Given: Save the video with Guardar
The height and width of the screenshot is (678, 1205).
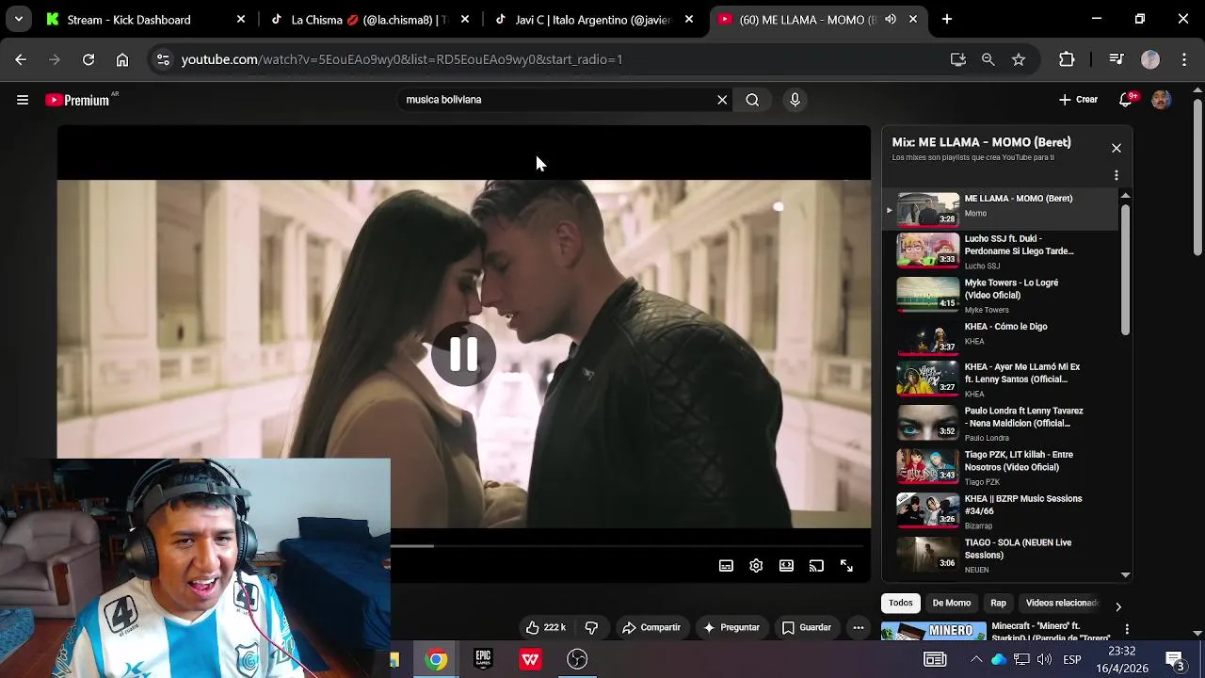Looking at the screenshot, I should [807, 627].
